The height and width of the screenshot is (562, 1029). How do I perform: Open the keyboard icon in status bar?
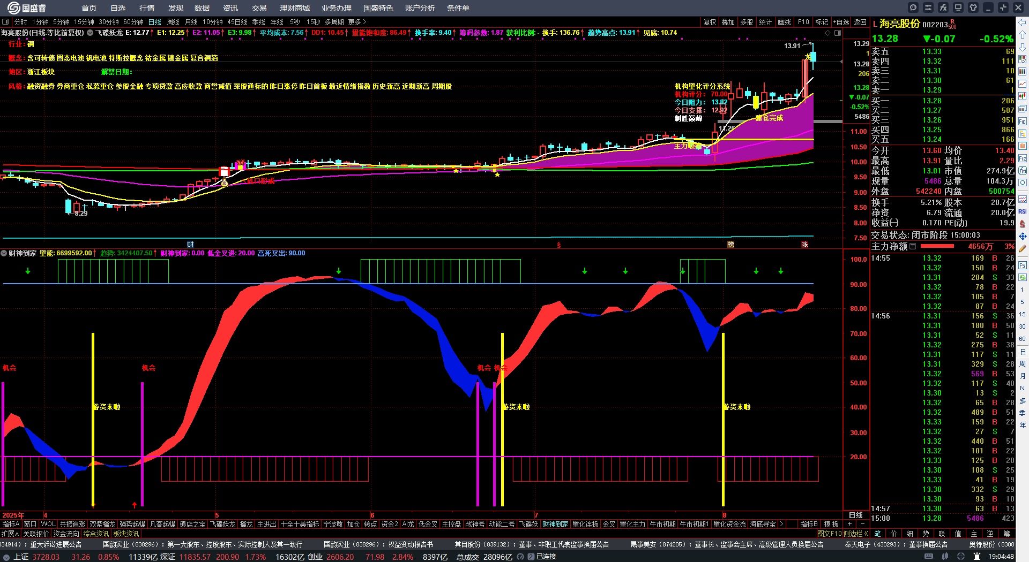[929, 557]
